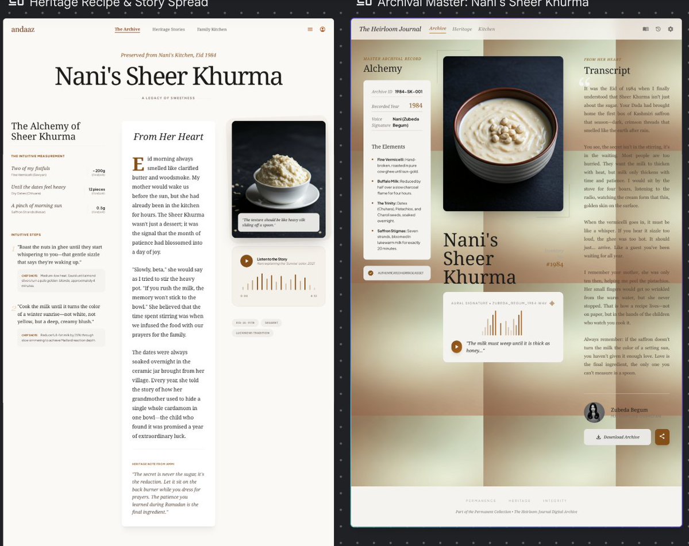Image resolution: width=689 pixels, height=546 pixels.
Task: Click the Two of my fistfuls measurement row
Action: click(x=58, y=171)
